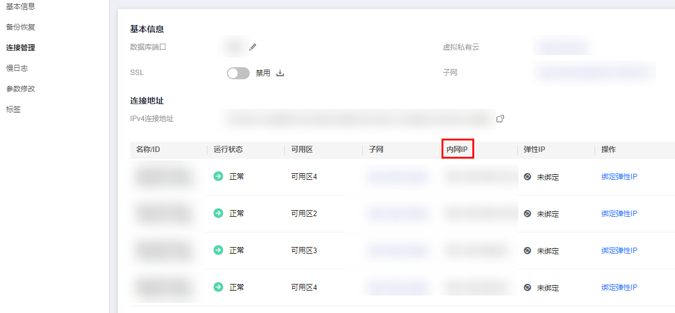
Task: Click 绑定弹性IP link in first row
Action: (x=619, y=177)
